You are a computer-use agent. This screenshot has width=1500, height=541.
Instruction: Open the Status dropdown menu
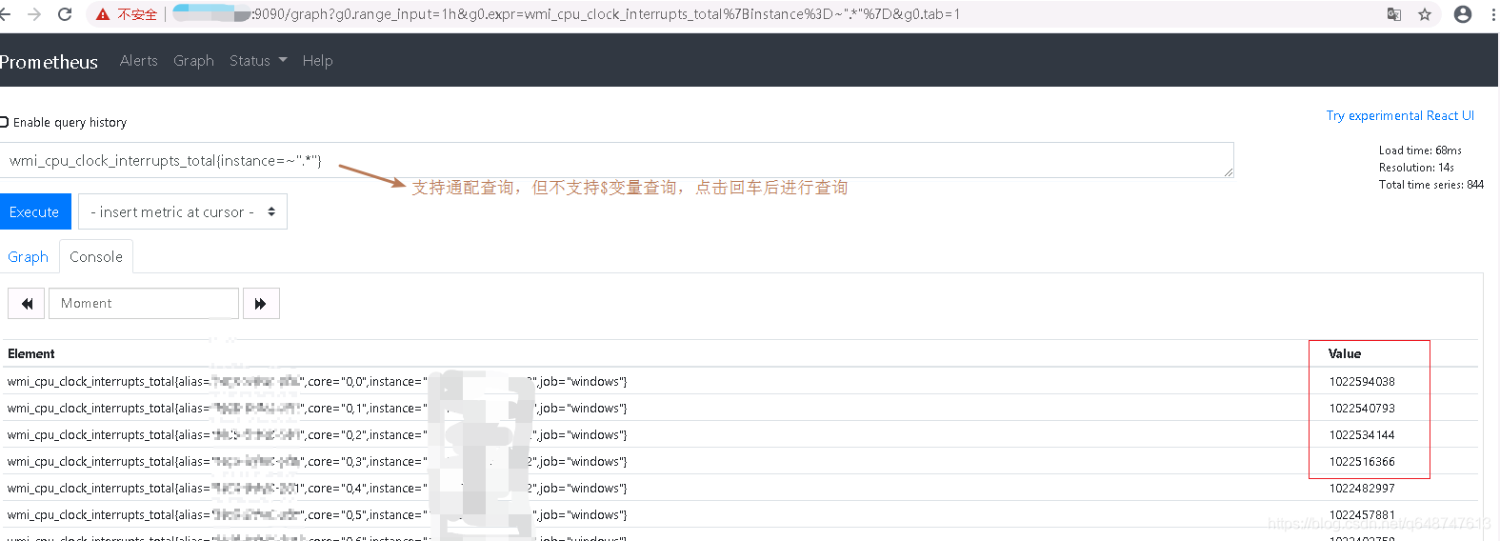[x=258, y=61]
